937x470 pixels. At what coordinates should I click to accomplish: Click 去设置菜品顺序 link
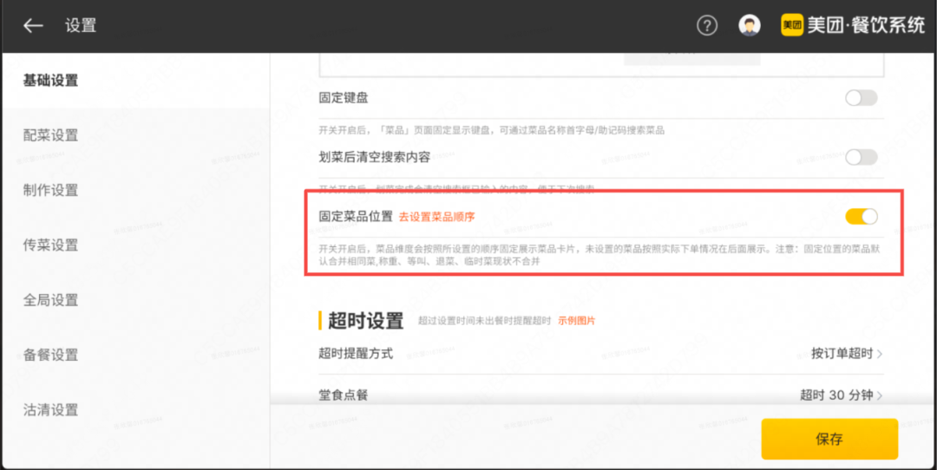(436, 217)
